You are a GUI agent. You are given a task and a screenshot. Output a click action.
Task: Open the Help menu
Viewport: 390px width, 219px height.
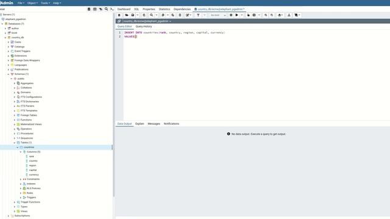(57, 3)
